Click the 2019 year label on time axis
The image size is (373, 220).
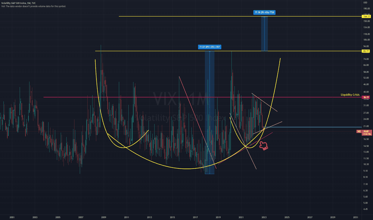[x=218, y=217]
